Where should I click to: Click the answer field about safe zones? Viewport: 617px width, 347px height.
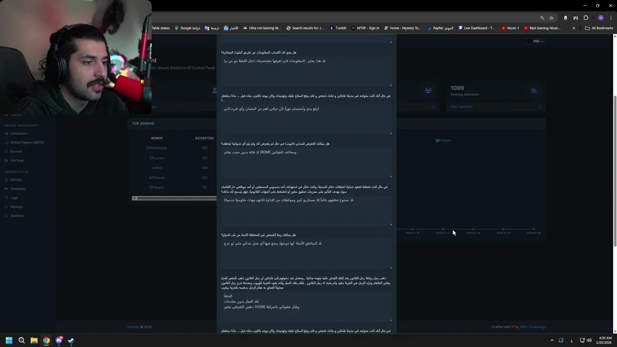point(307,254)
